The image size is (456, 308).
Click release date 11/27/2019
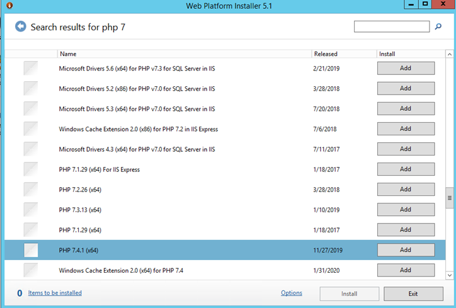328,251
